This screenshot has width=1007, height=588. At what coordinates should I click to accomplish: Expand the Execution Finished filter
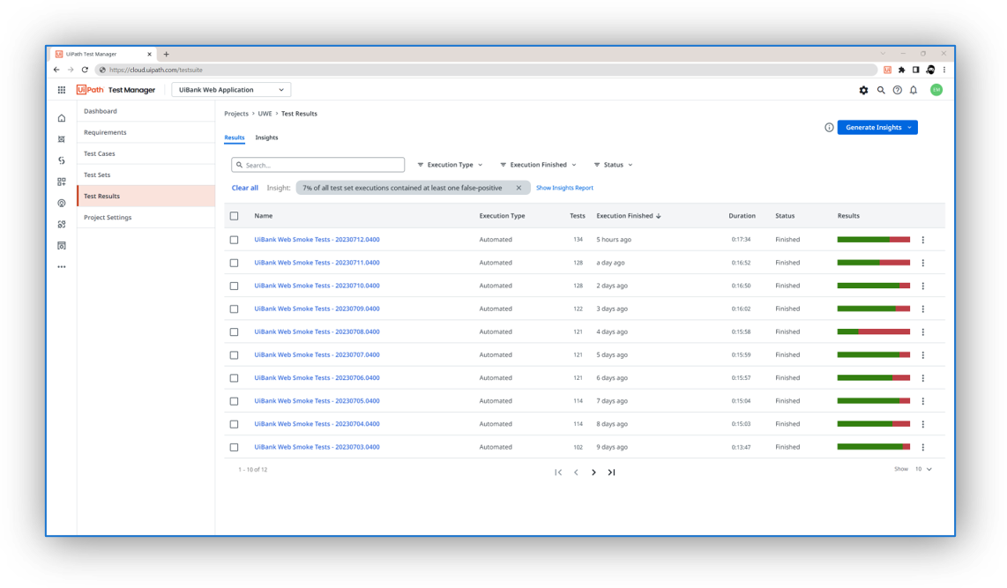click(538, 165)
